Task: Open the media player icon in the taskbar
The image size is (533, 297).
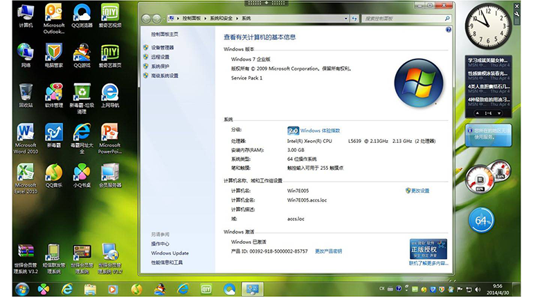Action: tap(113, 289)
